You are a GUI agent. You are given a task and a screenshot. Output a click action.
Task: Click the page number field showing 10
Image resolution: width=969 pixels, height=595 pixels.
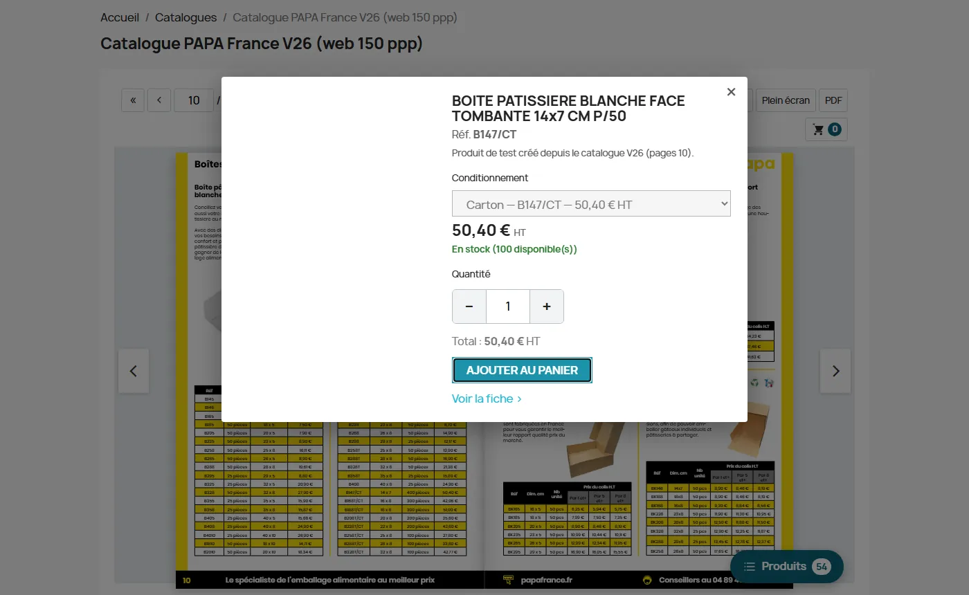194,100
